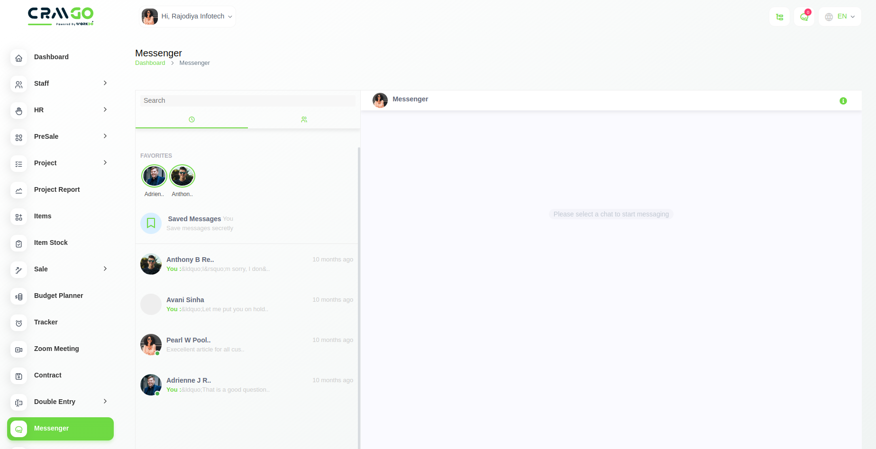Viewport: 876px width, 449px height.
Task: Open Zoom Meeting in sidebar
Action: pos(56,349)
